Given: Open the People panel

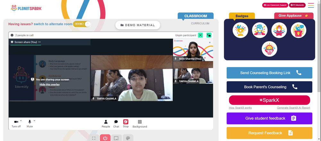Looking at the screenshot, I should click(106, 124).
